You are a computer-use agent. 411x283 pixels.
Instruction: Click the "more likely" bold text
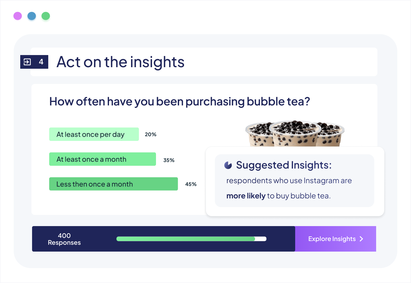click(x=246, y=196)
